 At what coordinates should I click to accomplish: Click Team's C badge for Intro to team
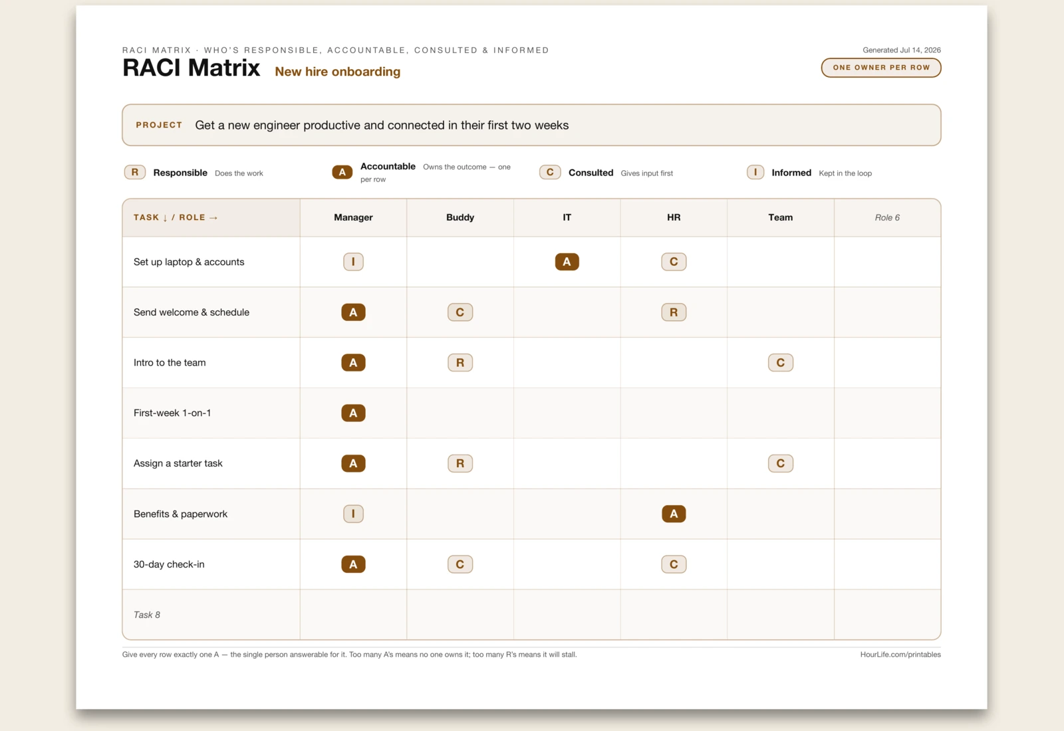coord(781,363)
